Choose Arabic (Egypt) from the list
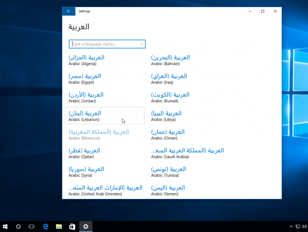 85,79
